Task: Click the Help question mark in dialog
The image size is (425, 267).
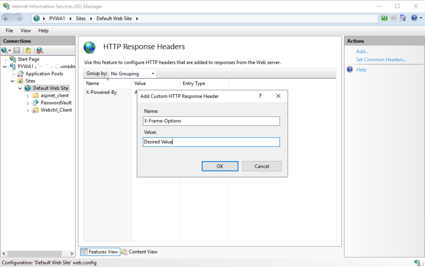Action: click(x=260, y=96)
